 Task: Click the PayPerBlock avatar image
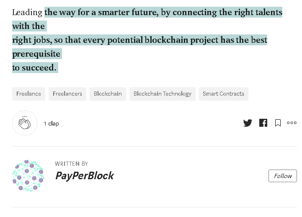click(28, 175)
